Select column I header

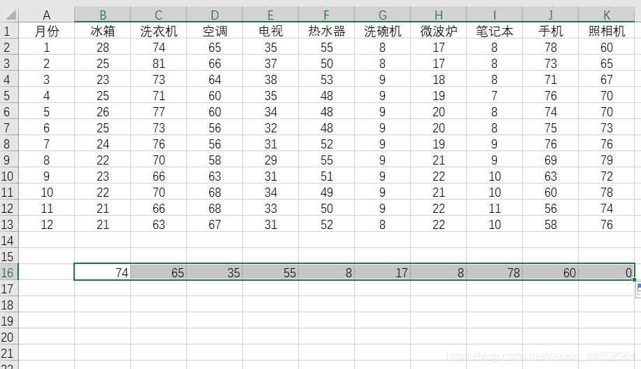[x=495, y=15]
